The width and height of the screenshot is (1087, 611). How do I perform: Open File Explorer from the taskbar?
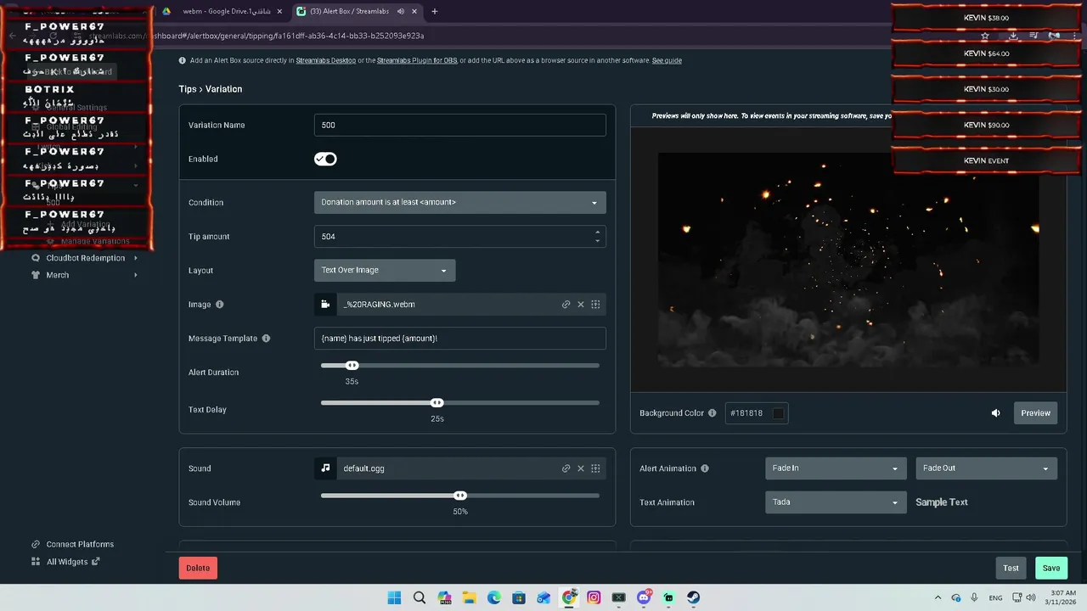[469, 597]
